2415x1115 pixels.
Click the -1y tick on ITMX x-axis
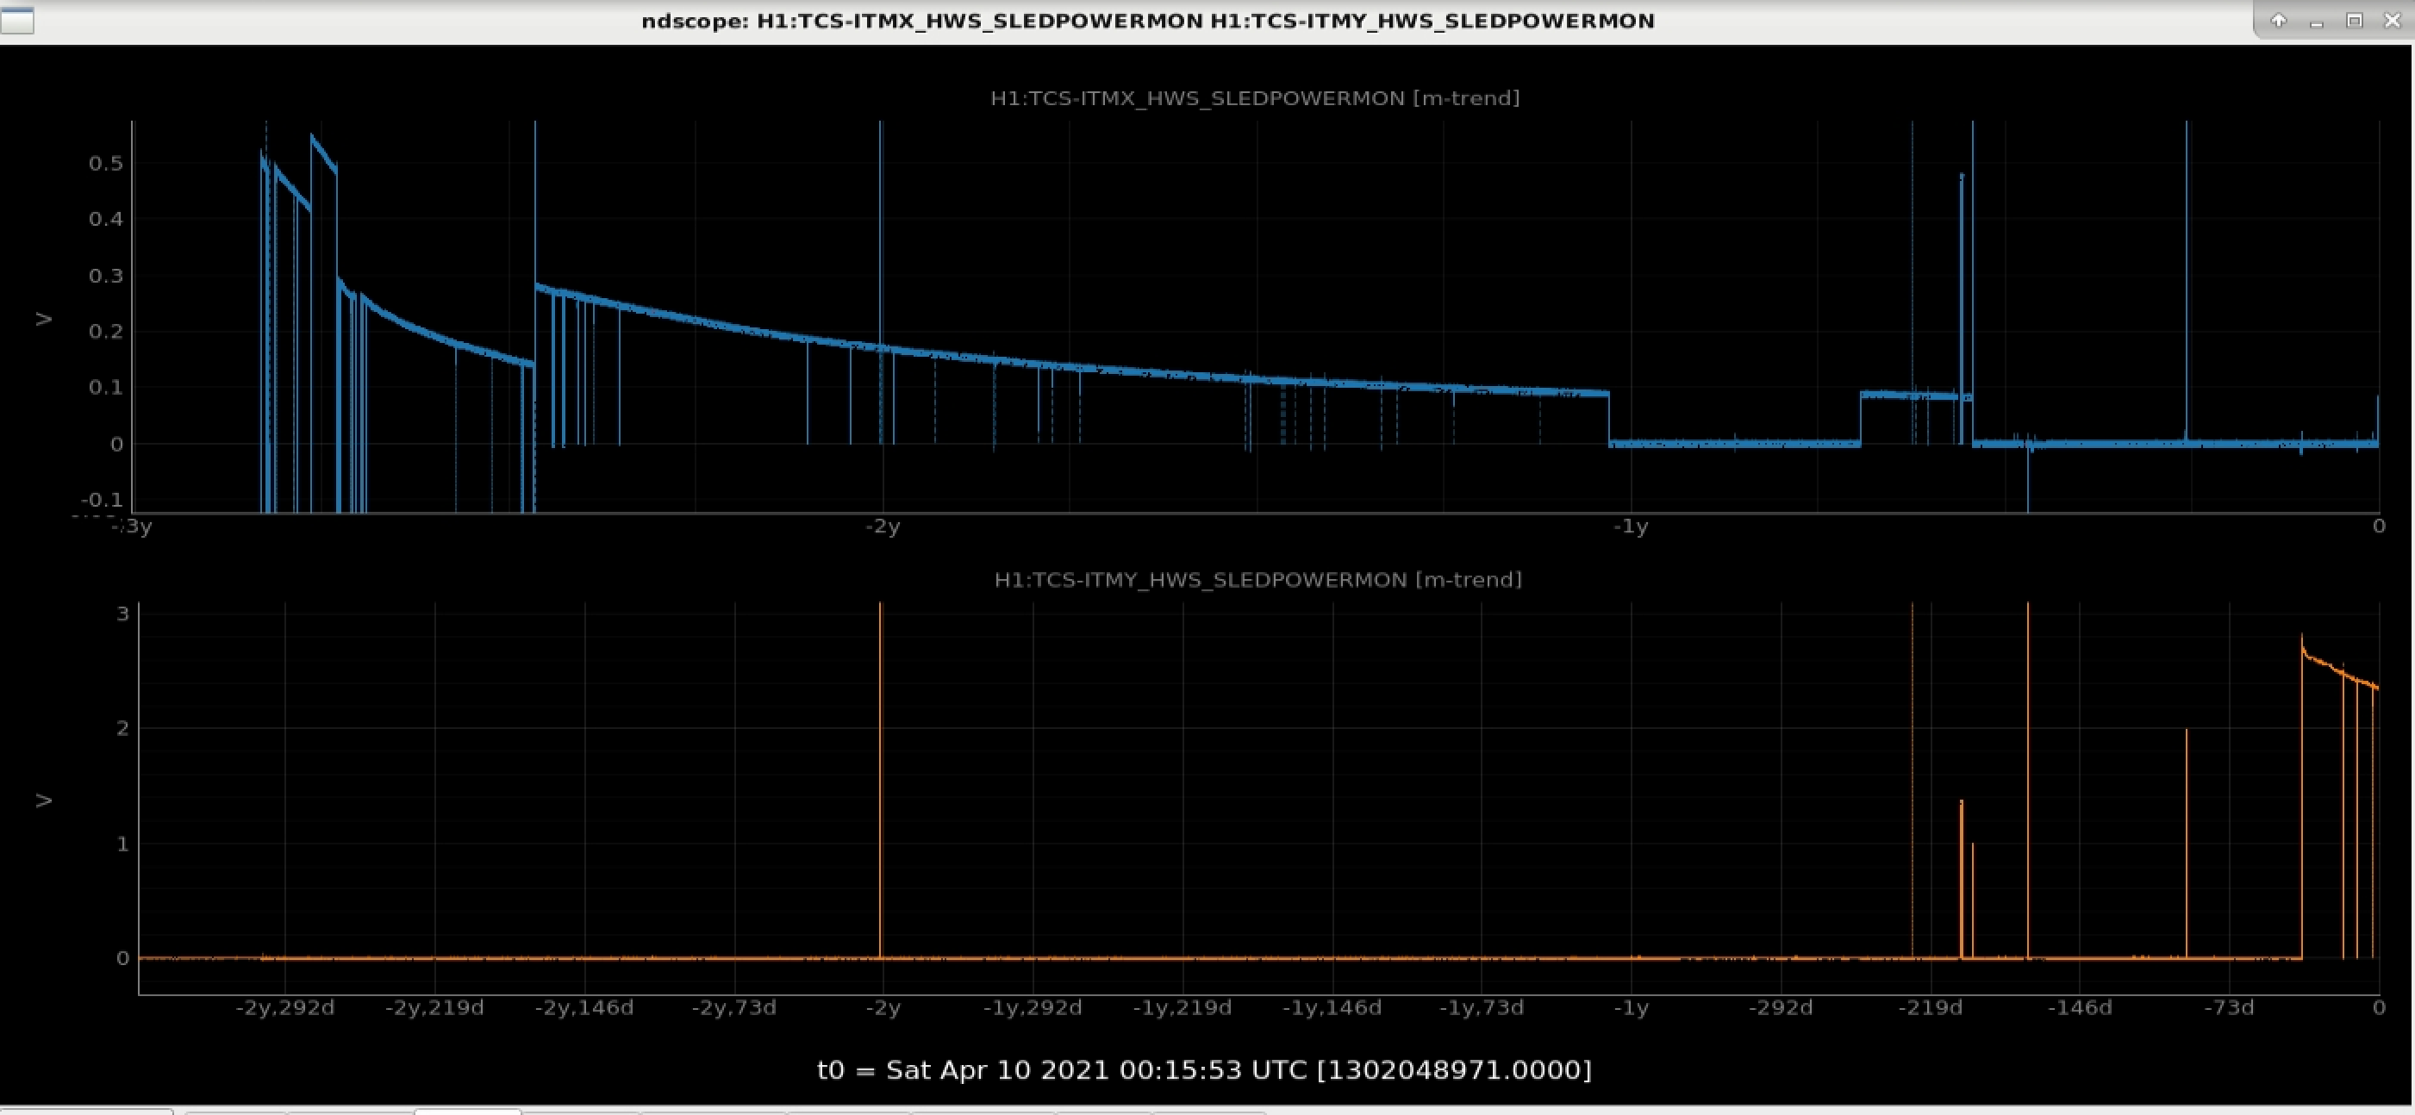(x=1631, y=526)
